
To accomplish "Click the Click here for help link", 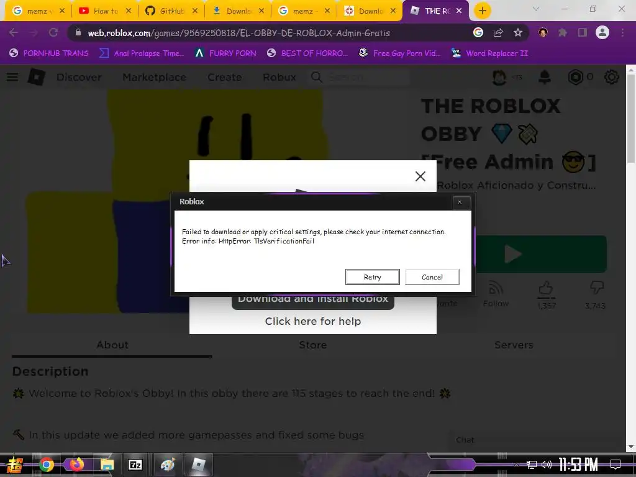I will [313, 321].
